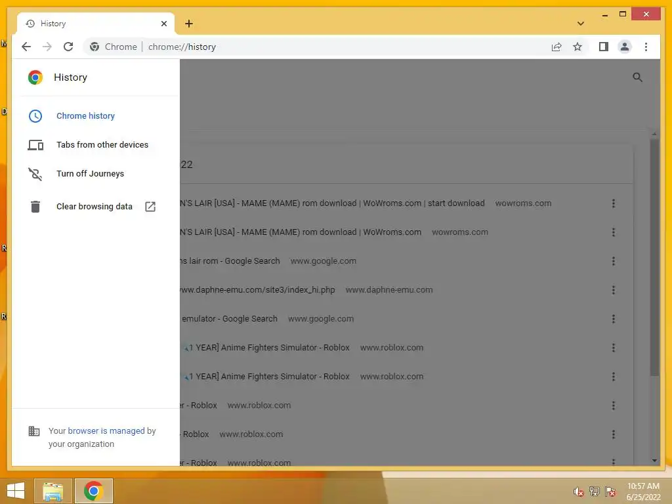Click the first wowroms.com domain text
672x504 pixels.
coord(523,203)
